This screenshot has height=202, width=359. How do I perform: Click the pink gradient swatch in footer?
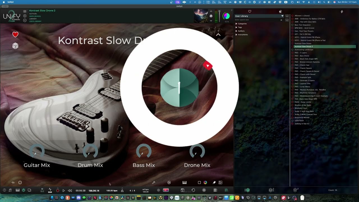pos(166,190)
